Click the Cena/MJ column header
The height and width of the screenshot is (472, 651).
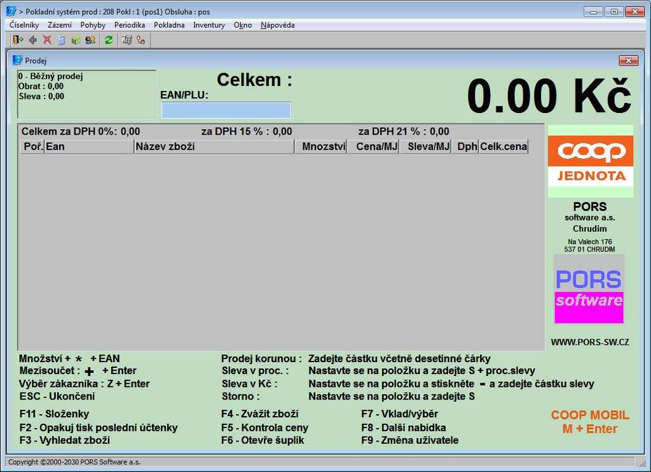tap(373, 146)
